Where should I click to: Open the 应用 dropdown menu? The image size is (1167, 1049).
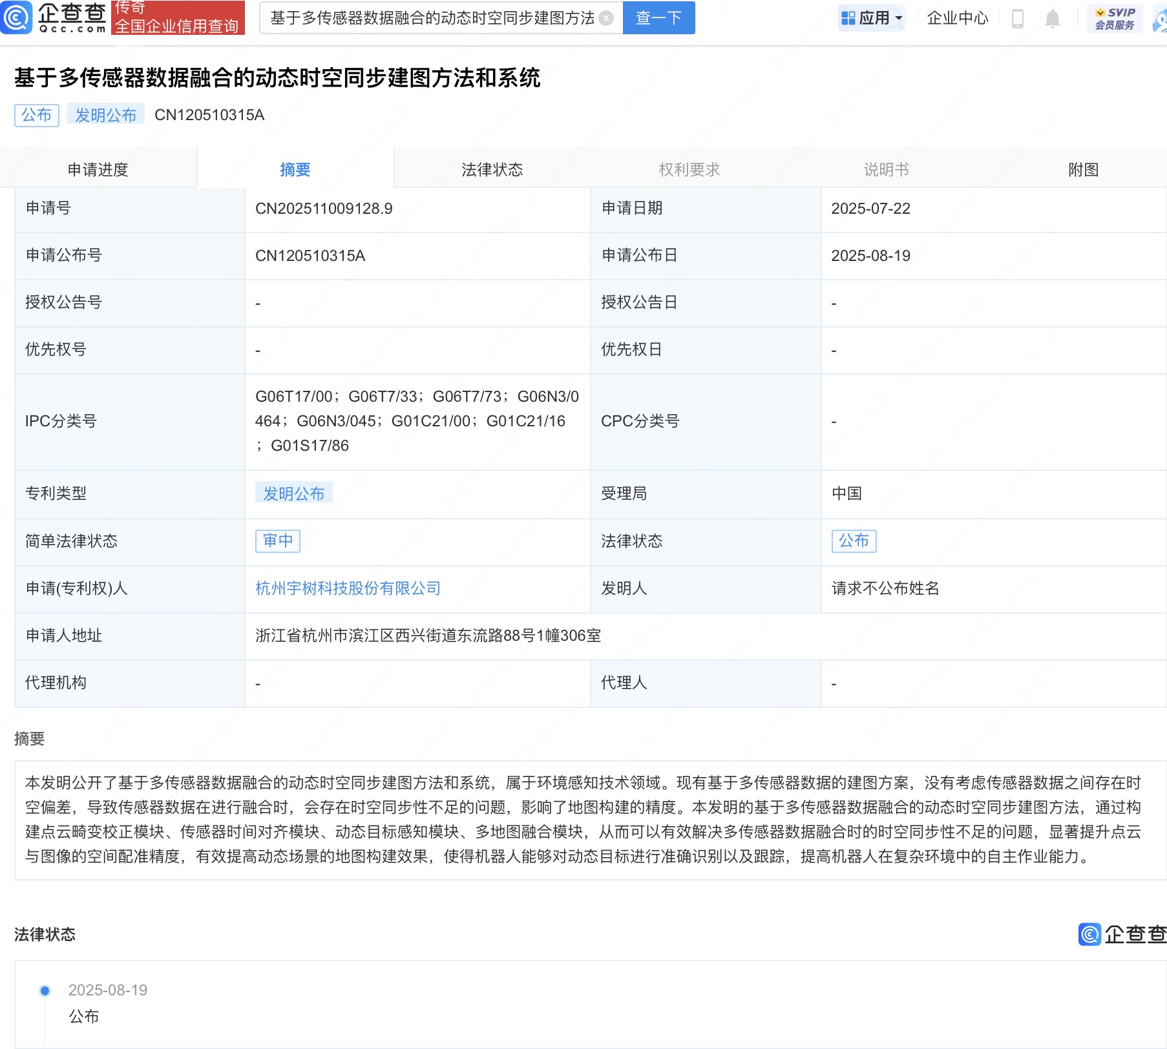[x=872, y=18]
